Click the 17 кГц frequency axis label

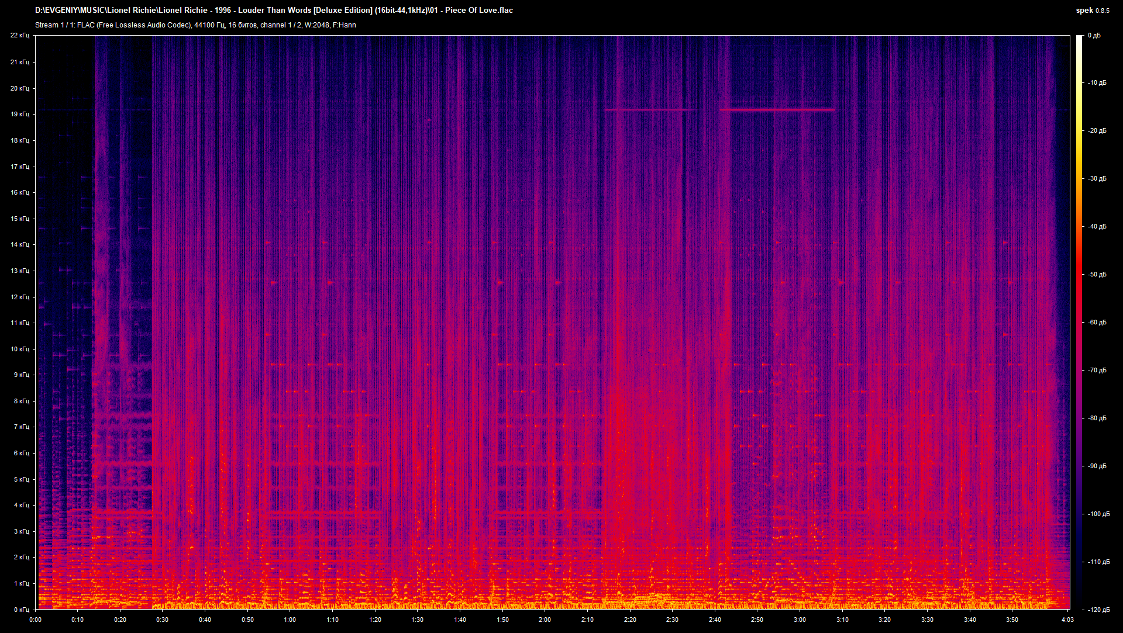point(20,167)
